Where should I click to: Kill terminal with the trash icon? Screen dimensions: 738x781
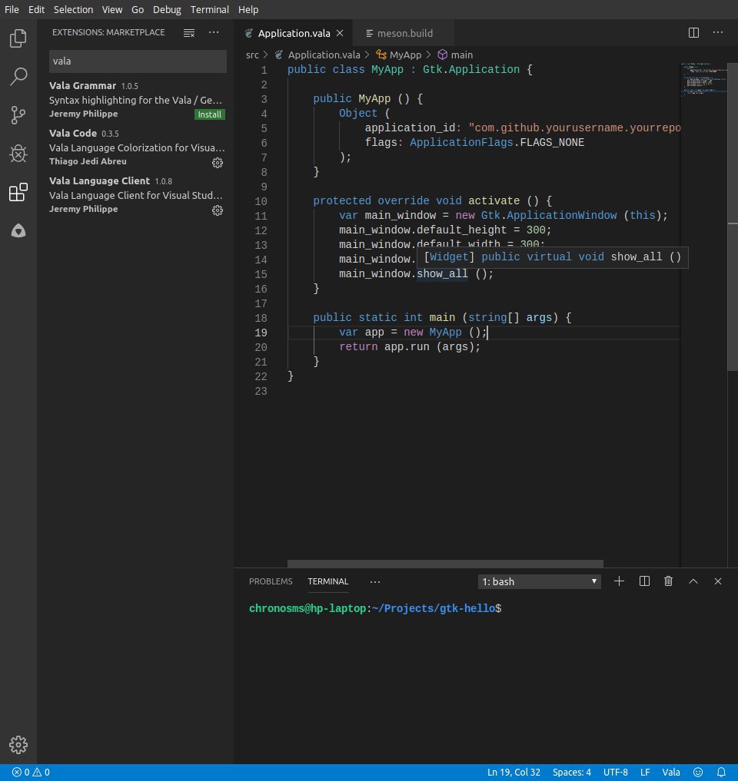click(669, 581)
